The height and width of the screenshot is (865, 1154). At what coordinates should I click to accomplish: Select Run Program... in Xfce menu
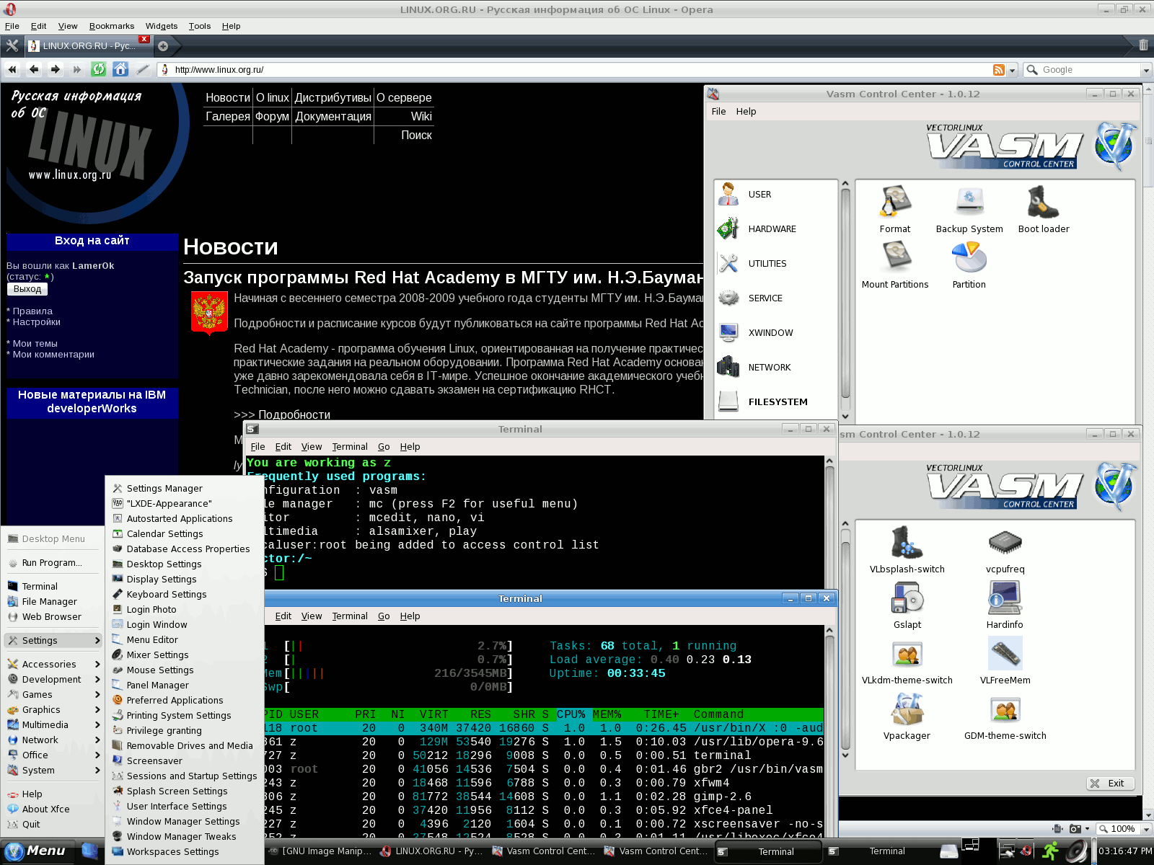(53, 563)
